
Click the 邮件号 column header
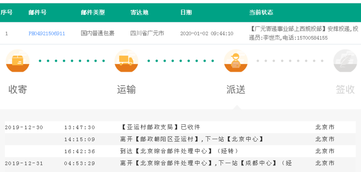(x=37, y=12)
